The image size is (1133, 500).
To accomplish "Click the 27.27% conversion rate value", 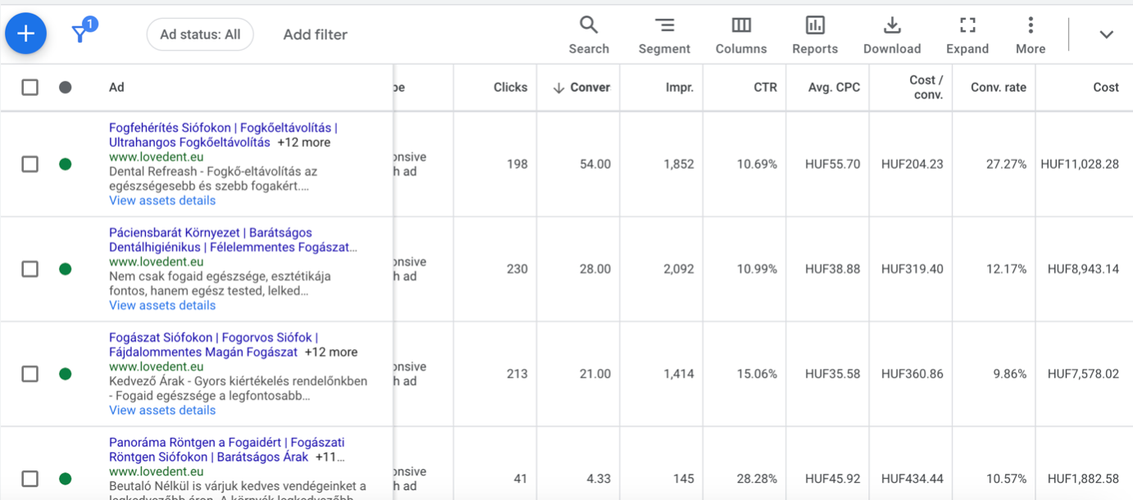I will 1006,164.
